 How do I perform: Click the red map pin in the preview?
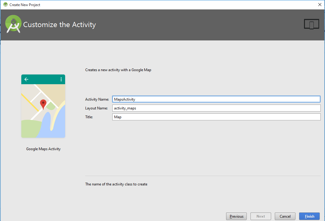[43, 104]
